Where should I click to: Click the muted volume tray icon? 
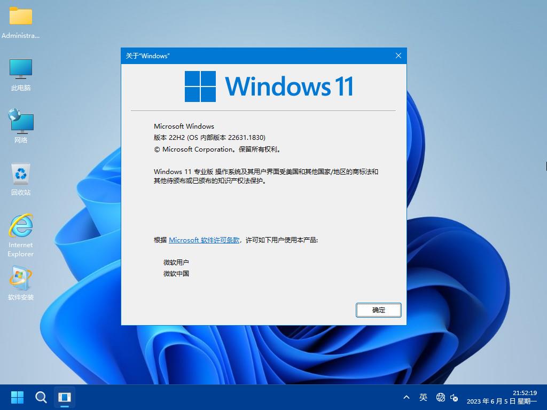454,397
